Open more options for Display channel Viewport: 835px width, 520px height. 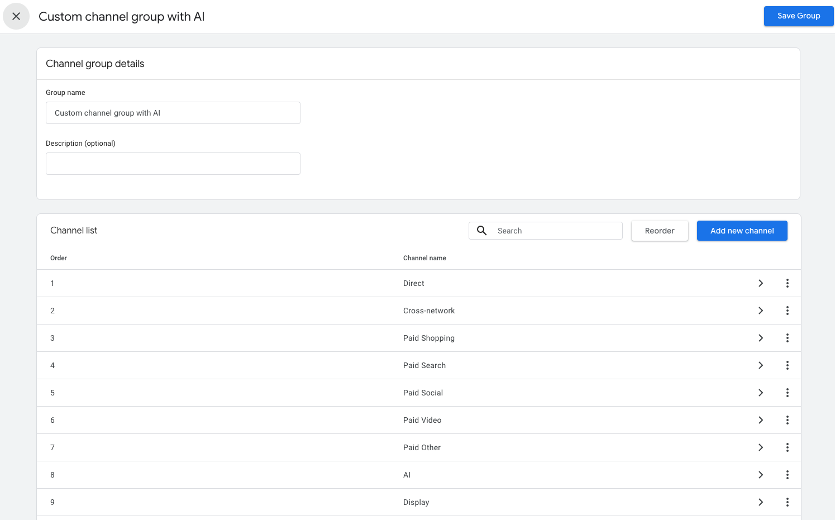click(788, 502)
